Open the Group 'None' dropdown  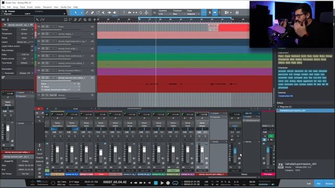pos(25,38)
